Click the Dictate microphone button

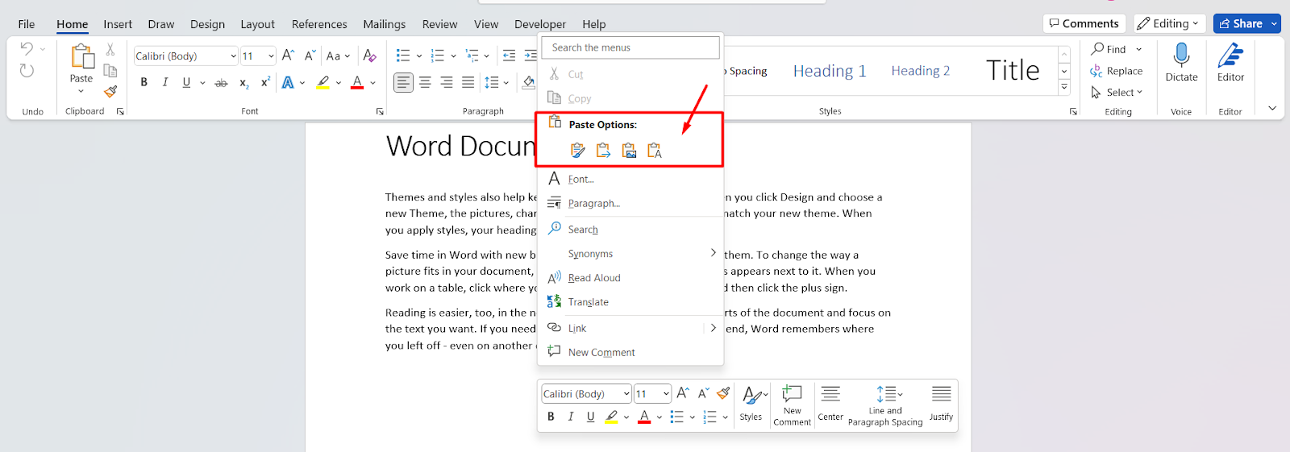click(1181, 62)
